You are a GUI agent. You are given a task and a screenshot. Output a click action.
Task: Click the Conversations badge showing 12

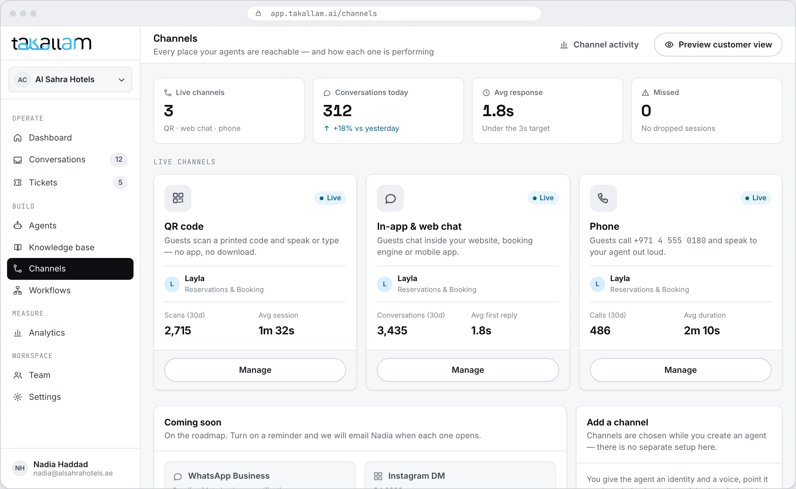point(119,159)
